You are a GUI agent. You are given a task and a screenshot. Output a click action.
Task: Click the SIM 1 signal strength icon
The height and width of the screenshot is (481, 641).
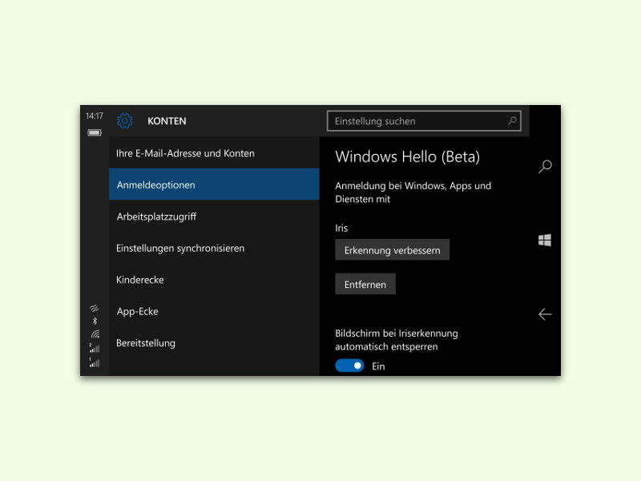95,362
